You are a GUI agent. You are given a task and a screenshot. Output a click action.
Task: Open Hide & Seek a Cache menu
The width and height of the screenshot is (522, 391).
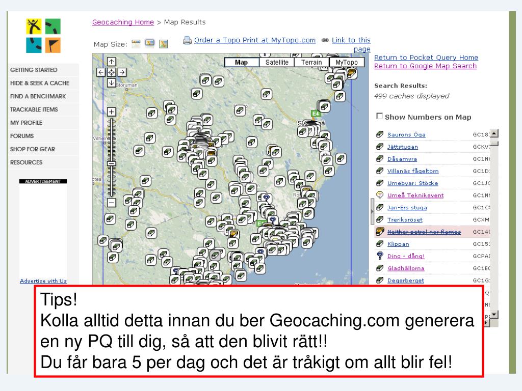pyautogui.click(x=40, y=83)
